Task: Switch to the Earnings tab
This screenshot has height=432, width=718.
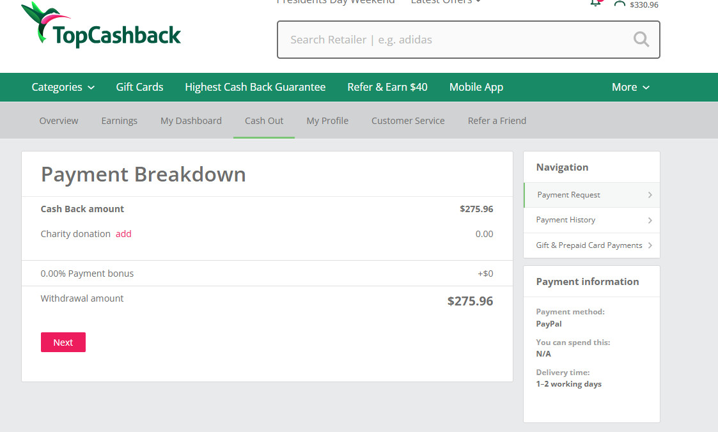Action: tap(119, 121)
